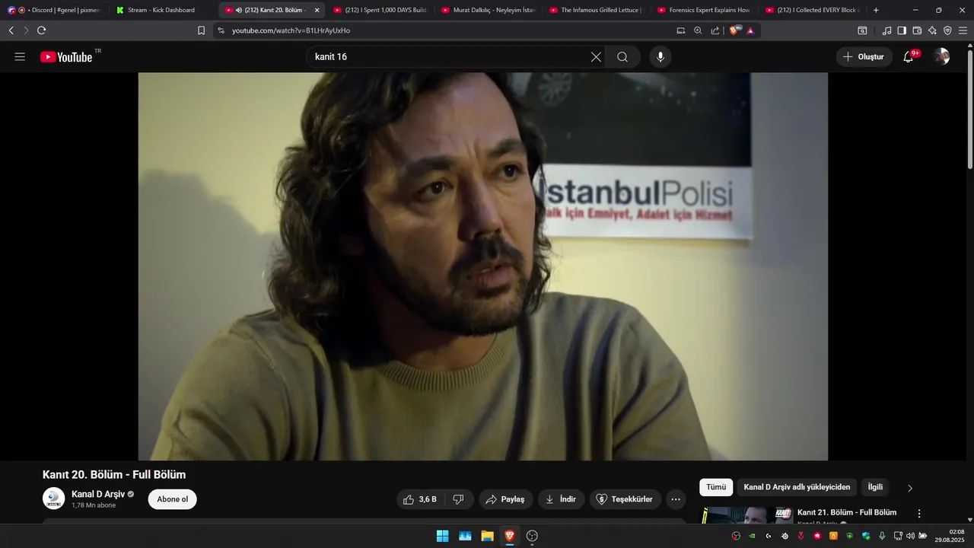Screen dimensions: 974x548
Task: Switch to the Stream - Kick Dashboard tab
Action: pos(161,10)
